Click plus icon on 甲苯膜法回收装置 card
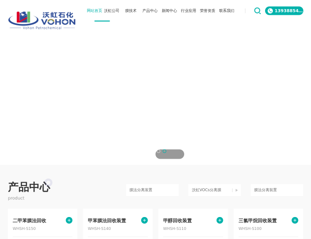 [x=144, y=220]
